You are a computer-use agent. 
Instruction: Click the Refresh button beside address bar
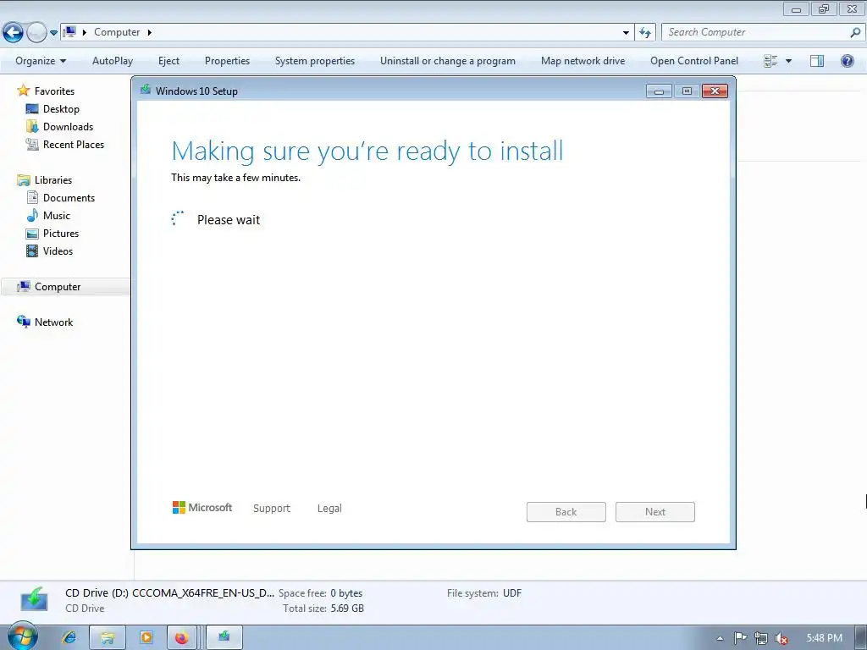(x=645, y=33)
